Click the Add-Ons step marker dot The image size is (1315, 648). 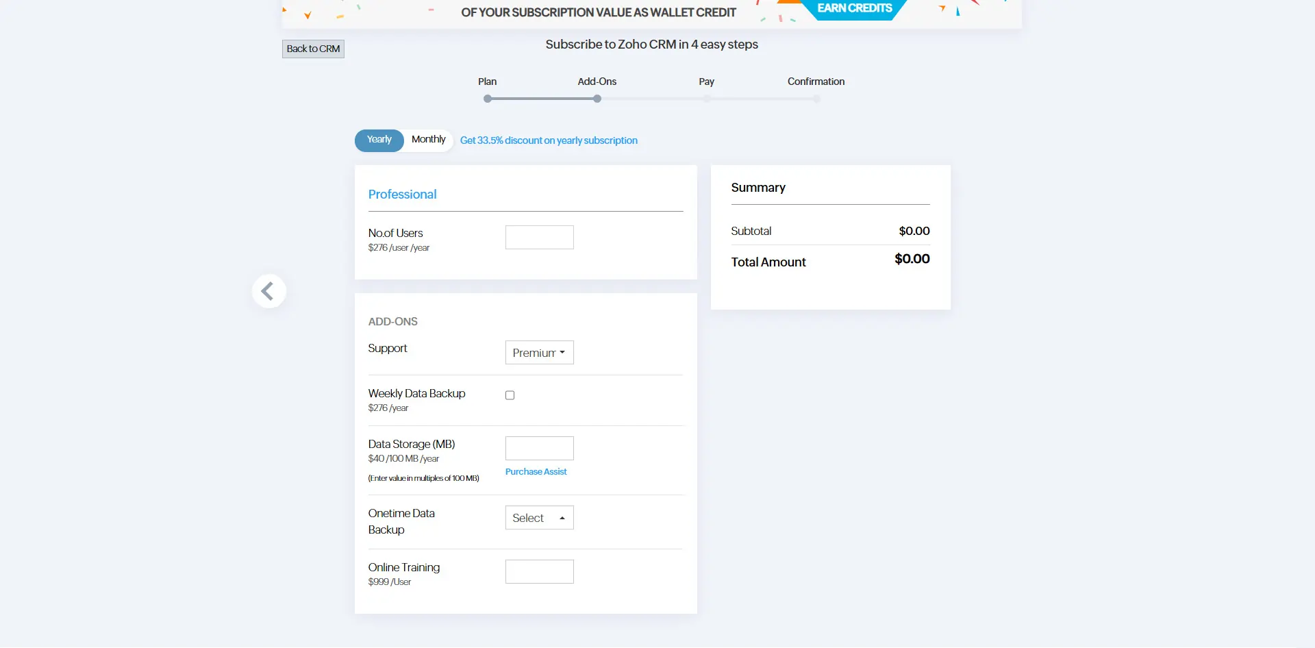[597, 99]
